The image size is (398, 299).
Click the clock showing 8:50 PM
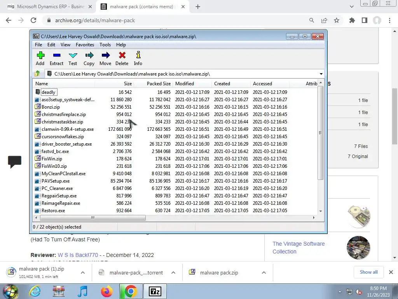[378, 288]
